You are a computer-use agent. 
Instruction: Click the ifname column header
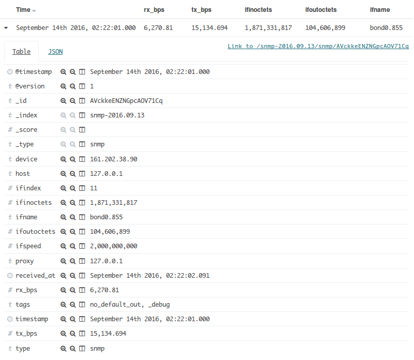pos(380,10)
